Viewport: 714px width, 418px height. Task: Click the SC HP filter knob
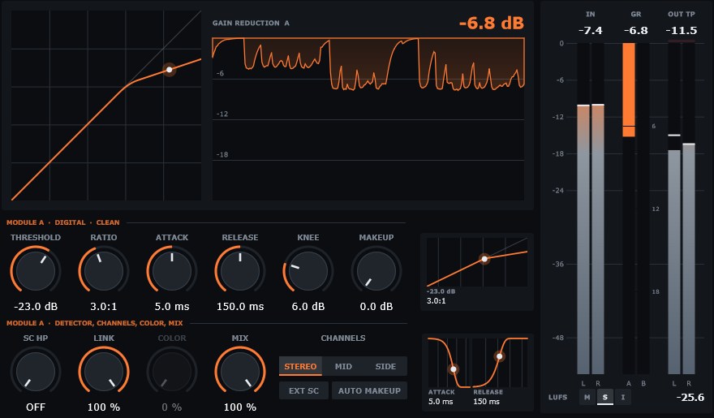click(36, 371)
